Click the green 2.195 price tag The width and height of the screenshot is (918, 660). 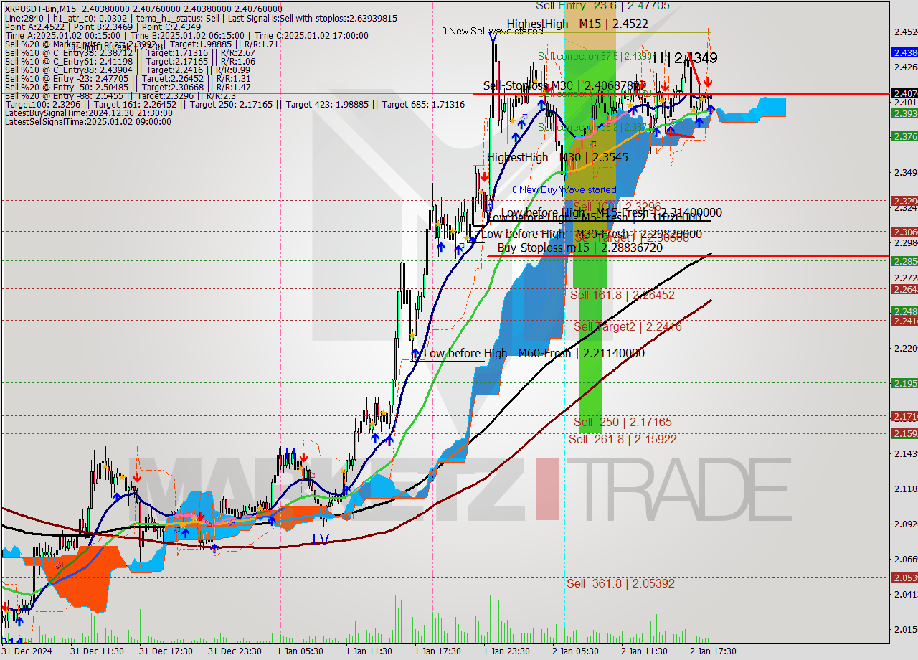904,383
